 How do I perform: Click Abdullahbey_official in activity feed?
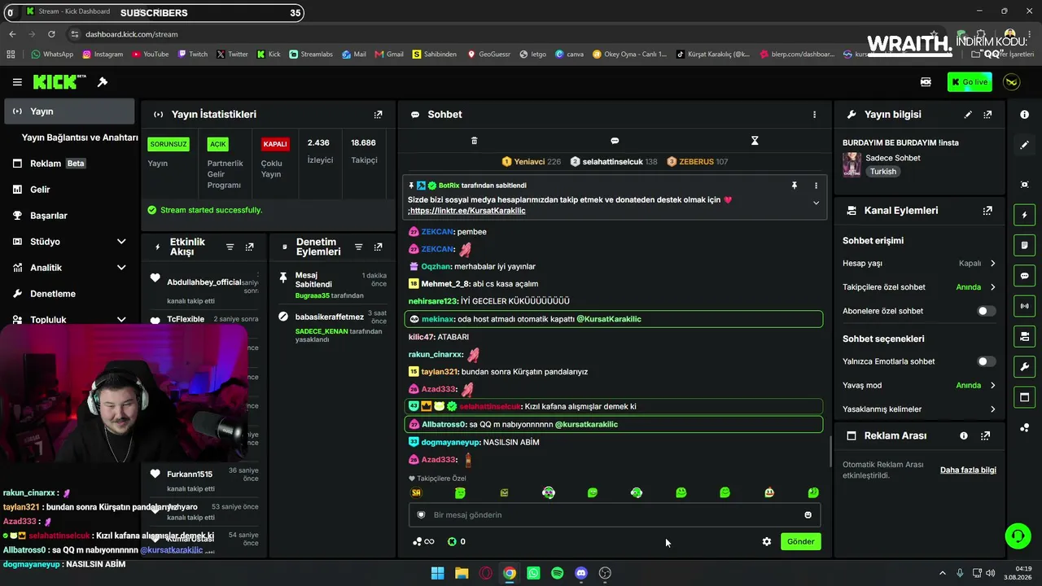[x=204, y=282]
